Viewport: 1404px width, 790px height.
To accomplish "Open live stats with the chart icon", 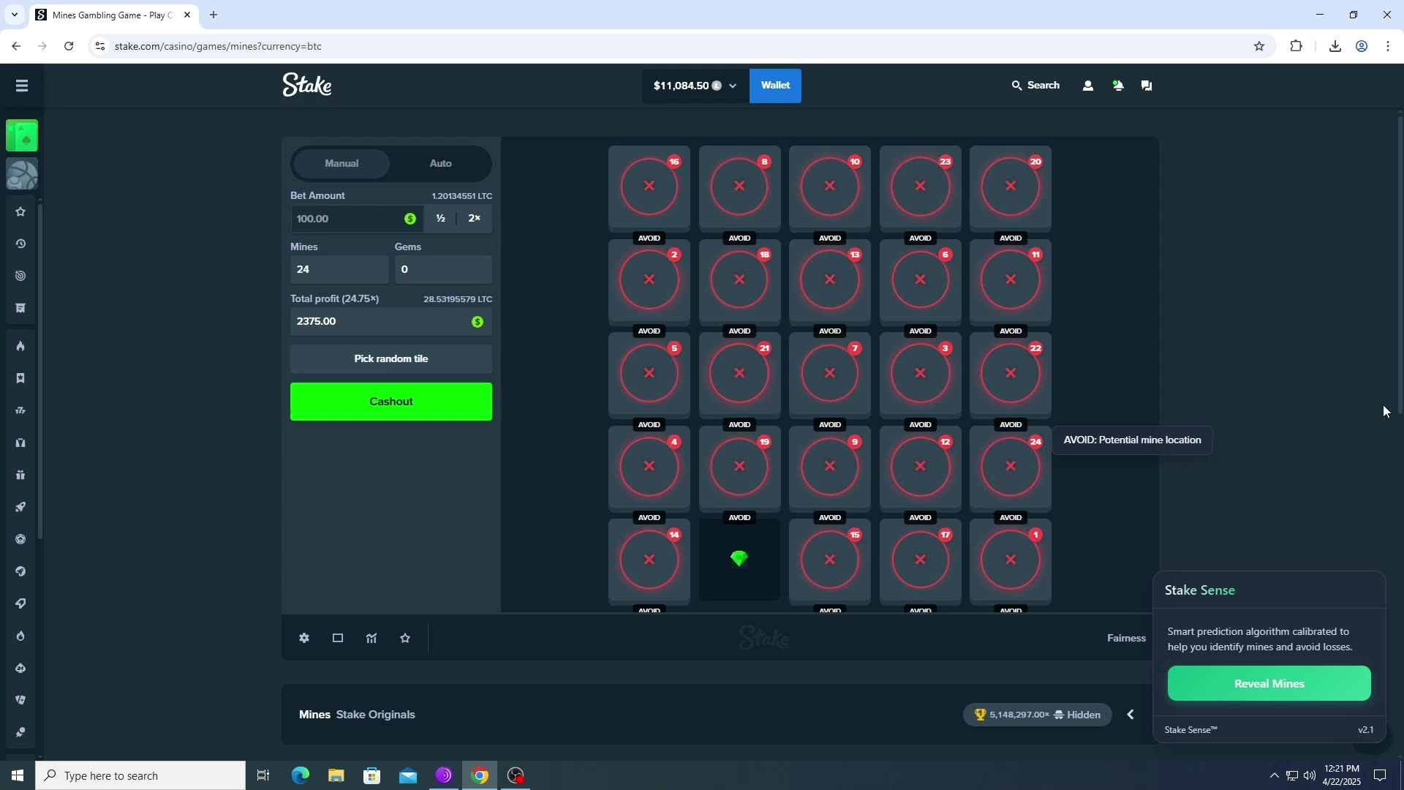I will [371, 638].
